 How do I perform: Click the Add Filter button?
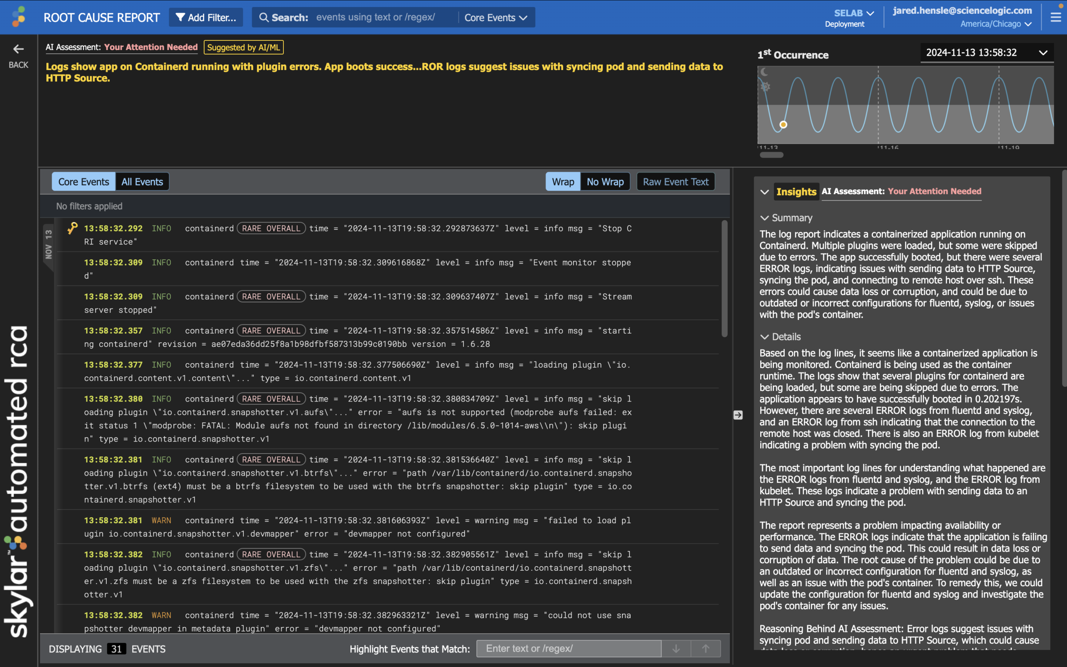pos(206,18)
